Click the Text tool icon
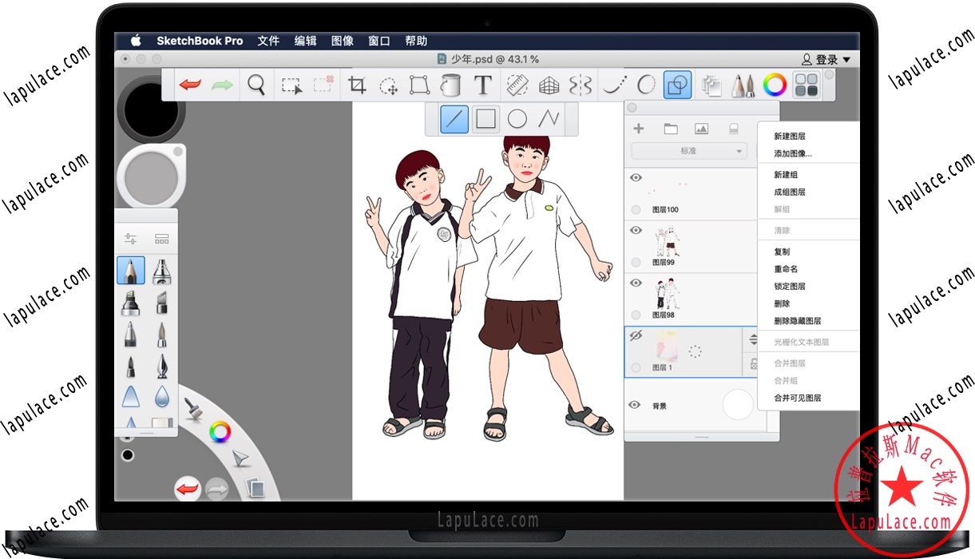975x559 pixels. (x=482, y=85)
